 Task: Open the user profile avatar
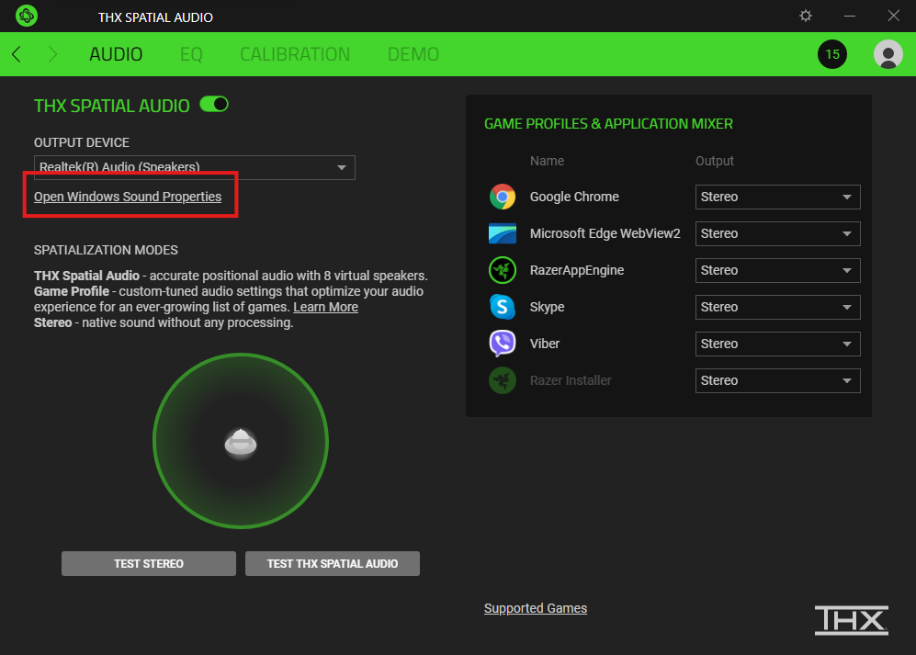[888, 54]
